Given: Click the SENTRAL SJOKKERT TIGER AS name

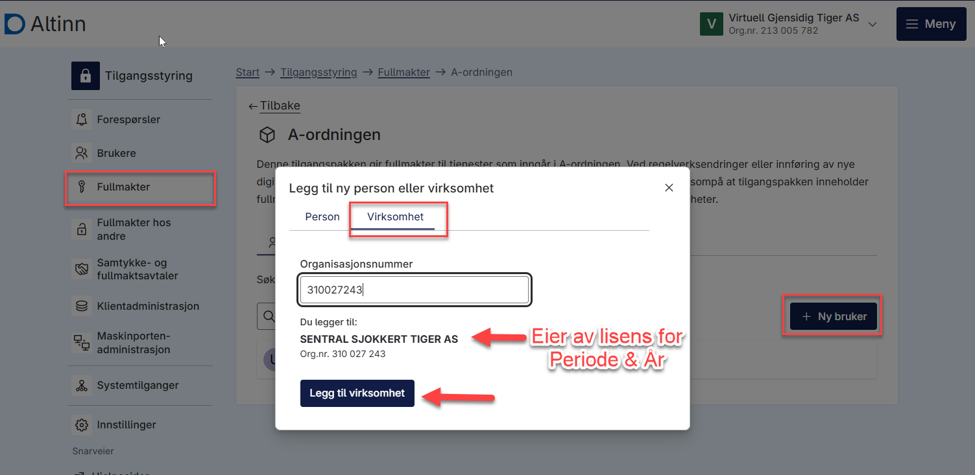Looking at the screenshot, I should [379, 339].
